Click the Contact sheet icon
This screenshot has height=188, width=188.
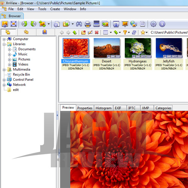[x=143, y=24]
